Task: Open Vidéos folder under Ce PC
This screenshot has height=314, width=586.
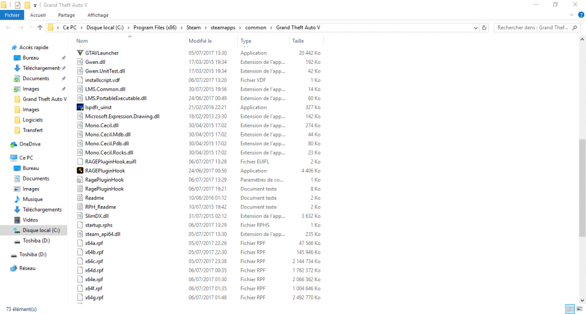Action: pyautogui.click(x=30, y=220)
